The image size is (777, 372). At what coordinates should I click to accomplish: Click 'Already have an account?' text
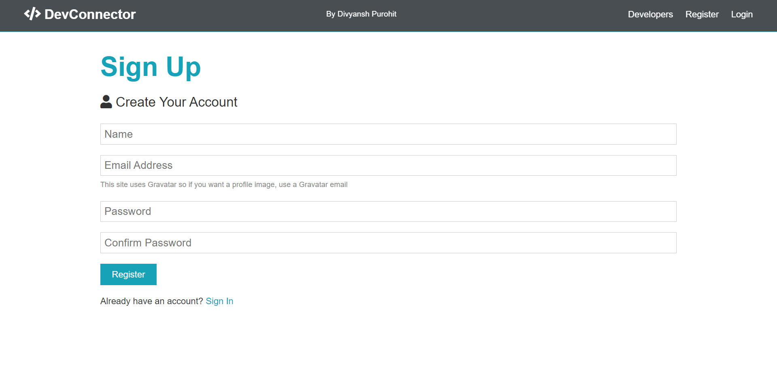152,301
